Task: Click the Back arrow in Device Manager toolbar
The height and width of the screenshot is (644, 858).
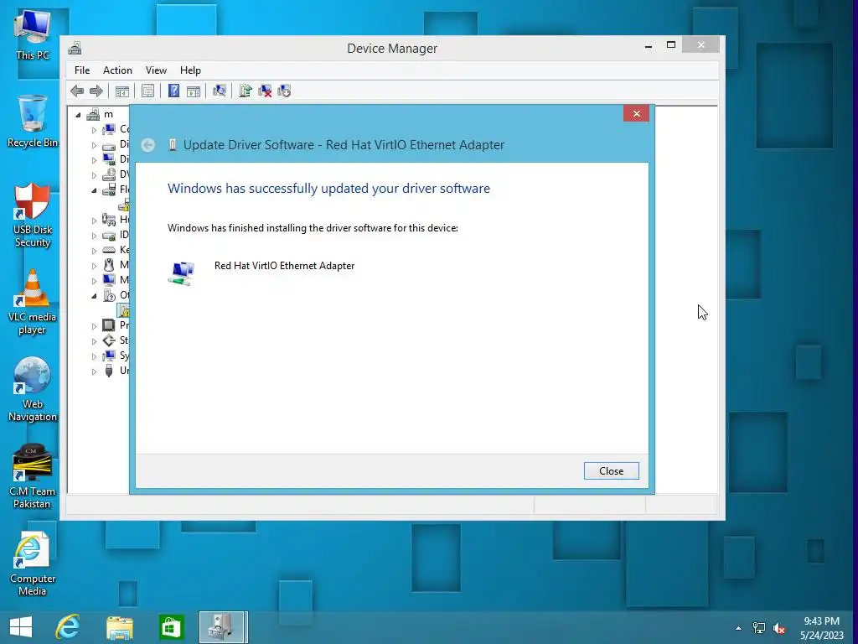Action: click(x=77, y=91)
